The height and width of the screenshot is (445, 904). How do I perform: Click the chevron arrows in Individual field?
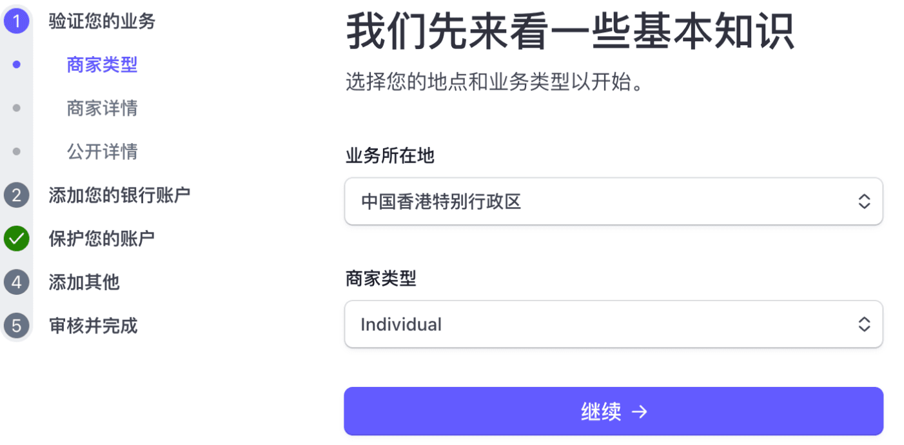point(864,324)
